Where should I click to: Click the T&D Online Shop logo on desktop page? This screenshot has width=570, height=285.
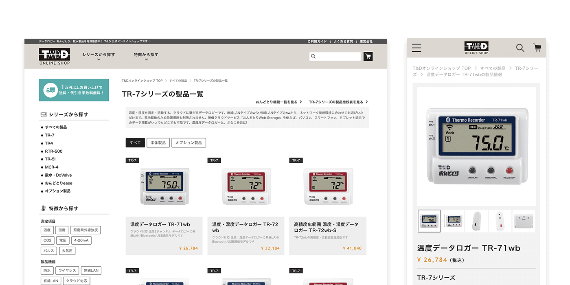(x=55, y=56)
